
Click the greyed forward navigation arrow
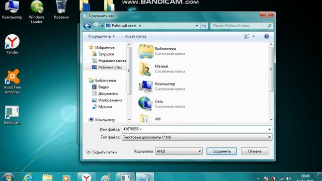[x=96, y=26]
